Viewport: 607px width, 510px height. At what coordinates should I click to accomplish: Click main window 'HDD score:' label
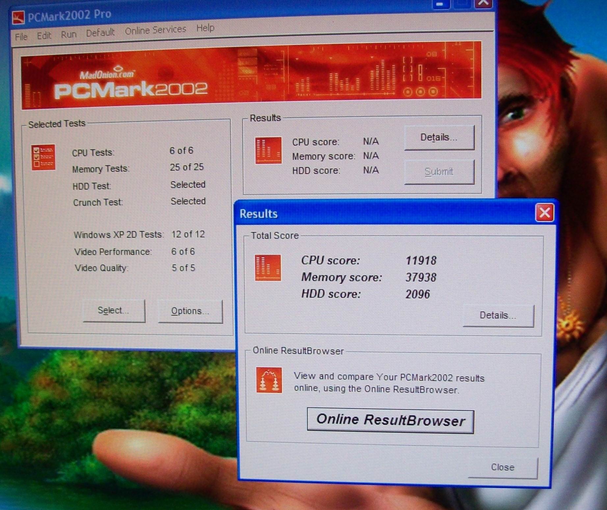[x=316, y=171]
